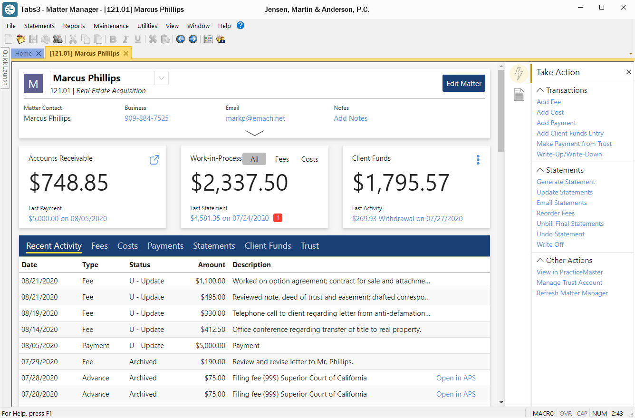This screenshot has width=635, height=418.
Task: Click the red 1 notification badge
Action: pos(278,218)
